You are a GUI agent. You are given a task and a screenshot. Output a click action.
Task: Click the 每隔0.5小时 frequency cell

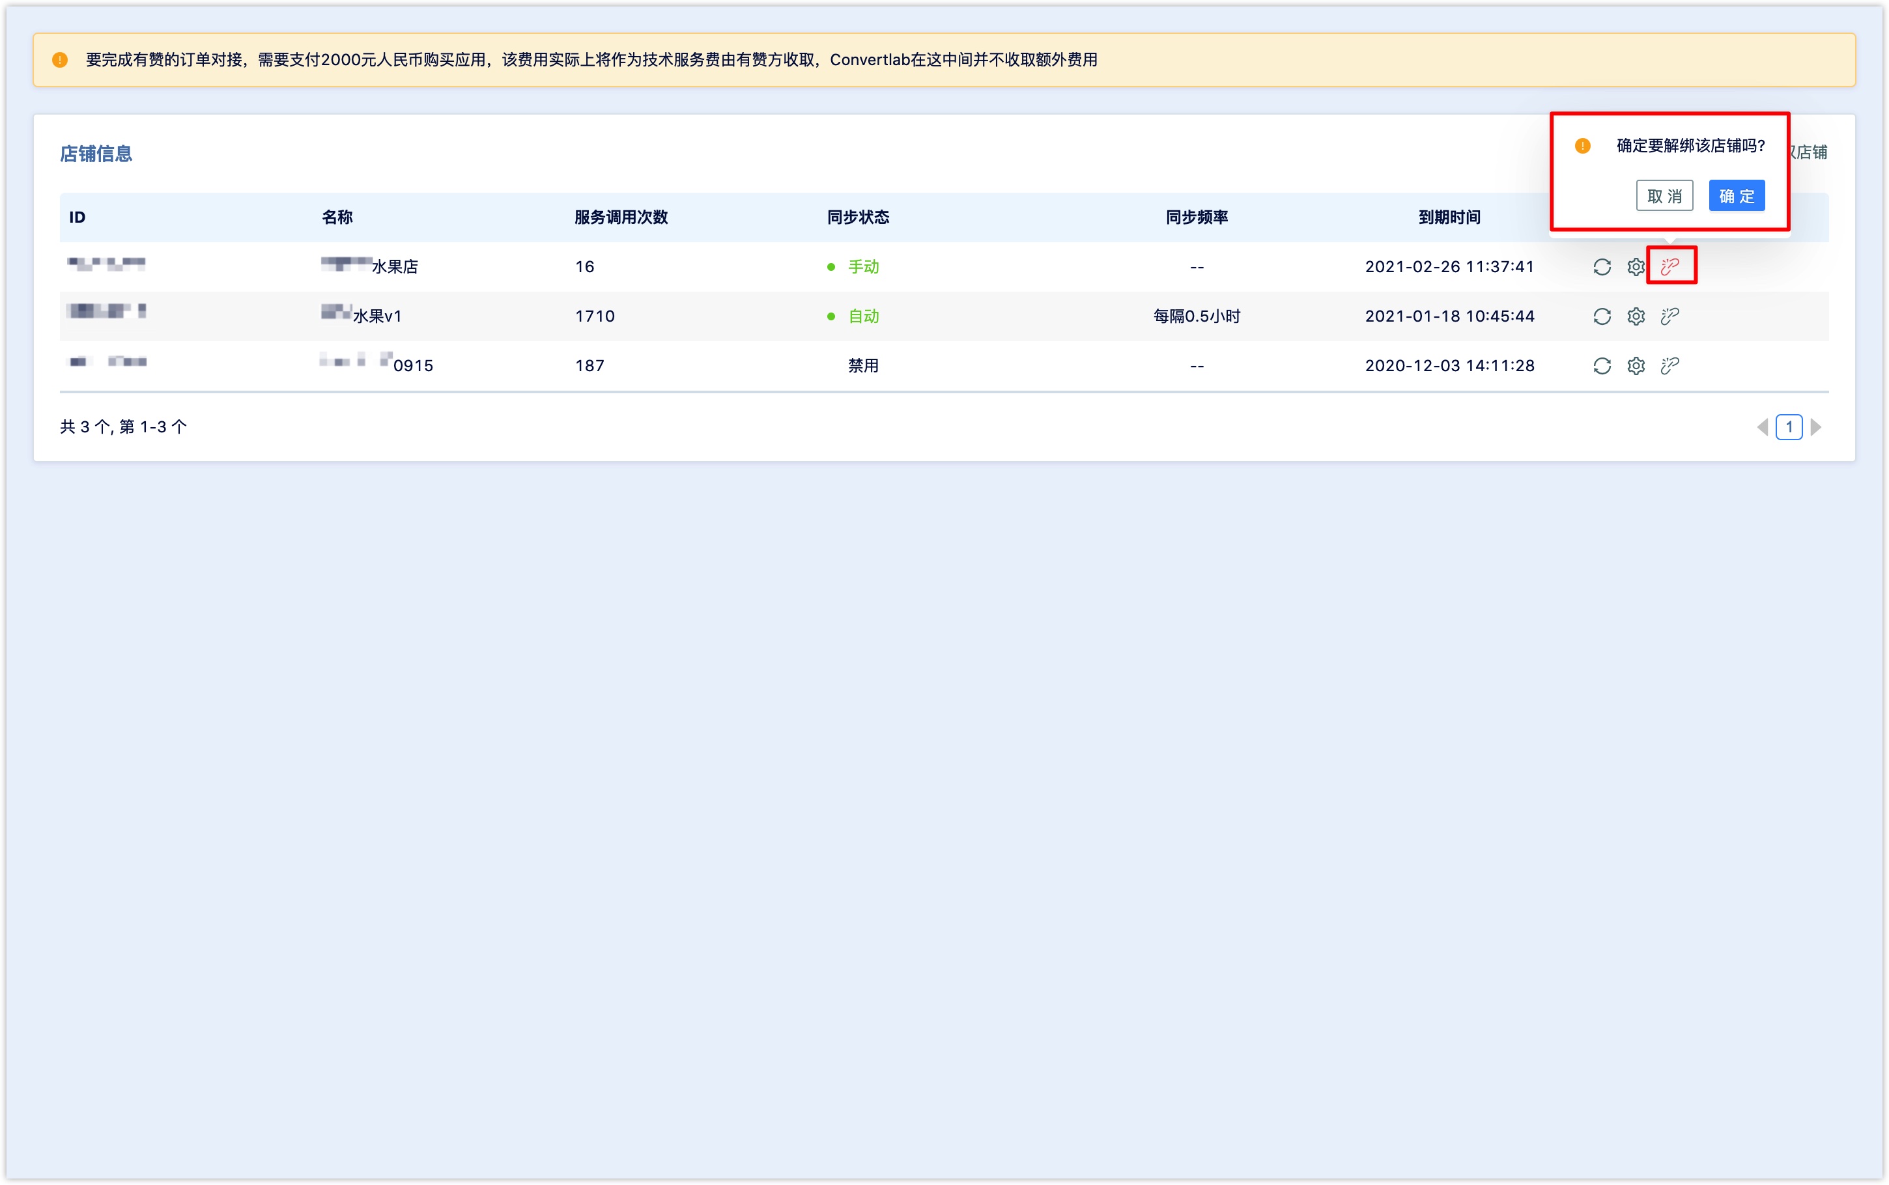coord(1196,316)
